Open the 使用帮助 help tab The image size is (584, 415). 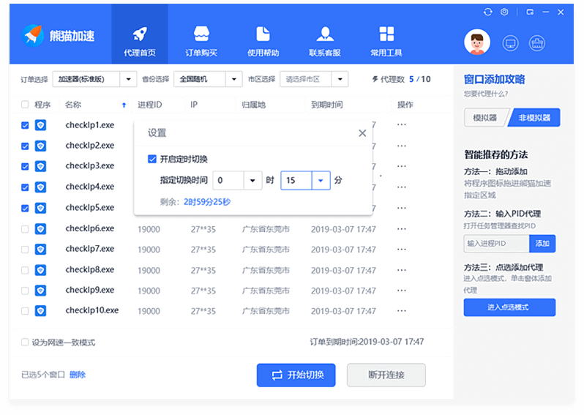pyautogui.click(x=263, y=41)
